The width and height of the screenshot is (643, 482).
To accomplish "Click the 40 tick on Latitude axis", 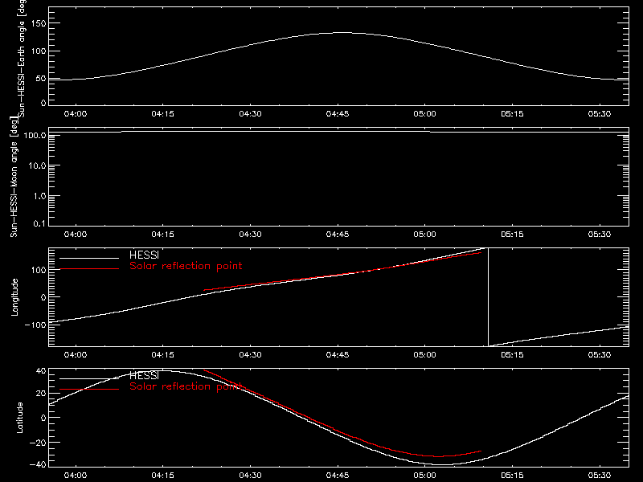I will point(41,371).
